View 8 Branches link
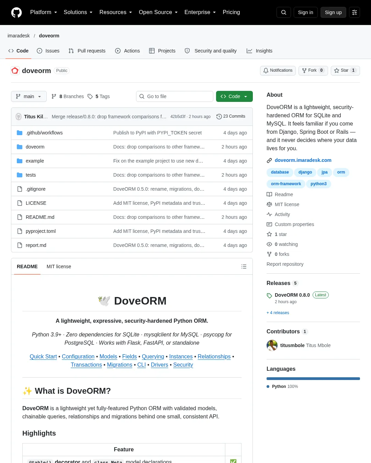Image resolution: width=371 pixels, height=463 pixels. point(68,96)
